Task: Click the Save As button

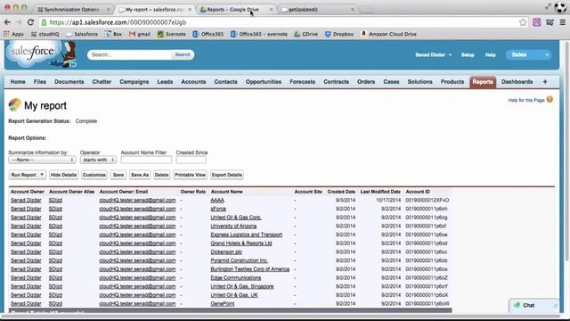Action: pyautogui.click(x=140, y=175)
